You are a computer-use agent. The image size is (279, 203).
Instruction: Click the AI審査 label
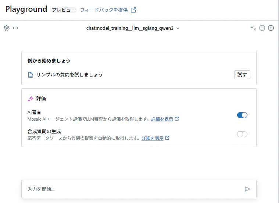tap(34, 113)
